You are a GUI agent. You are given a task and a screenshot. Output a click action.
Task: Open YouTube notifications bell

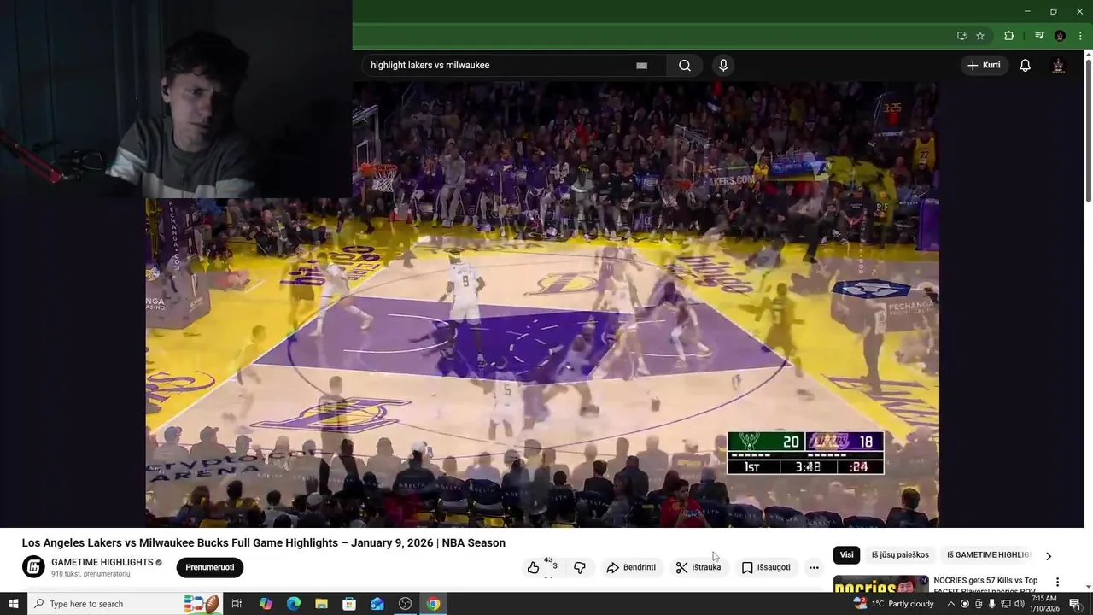pos(1026,66)
